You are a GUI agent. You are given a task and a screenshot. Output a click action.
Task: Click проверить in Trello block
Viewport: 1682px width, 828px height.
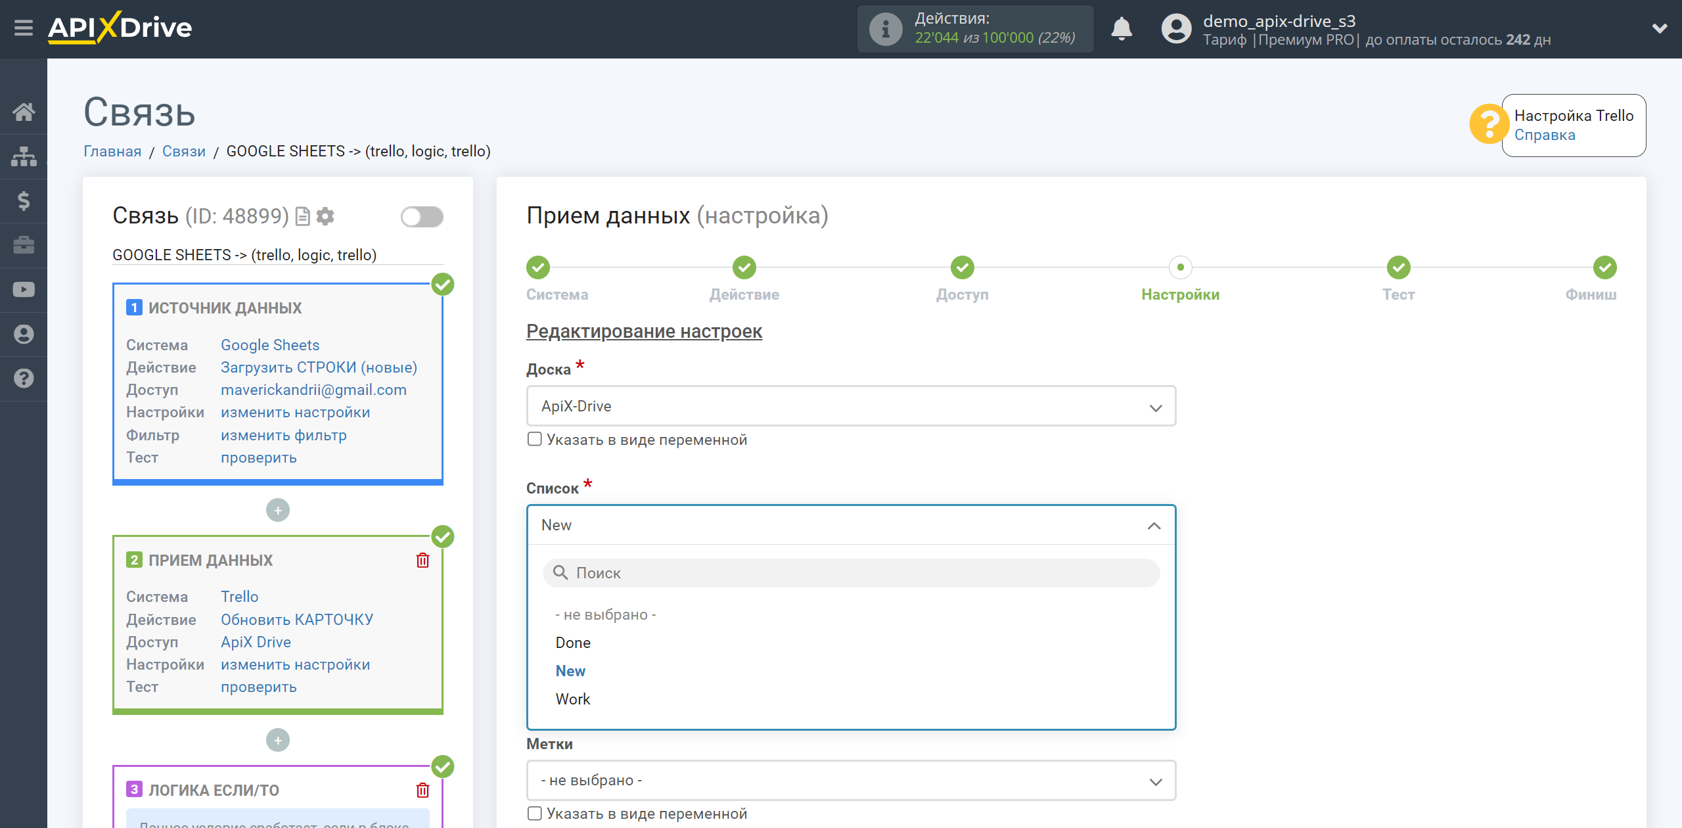pos(258,687)
